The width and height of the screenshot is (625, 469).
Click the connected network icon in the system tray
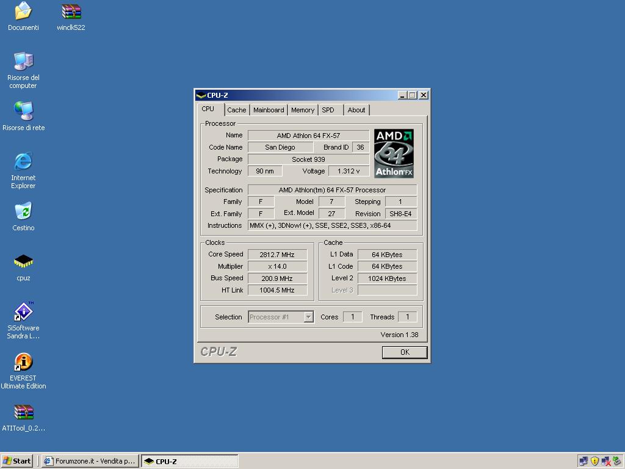pos(583,461)
